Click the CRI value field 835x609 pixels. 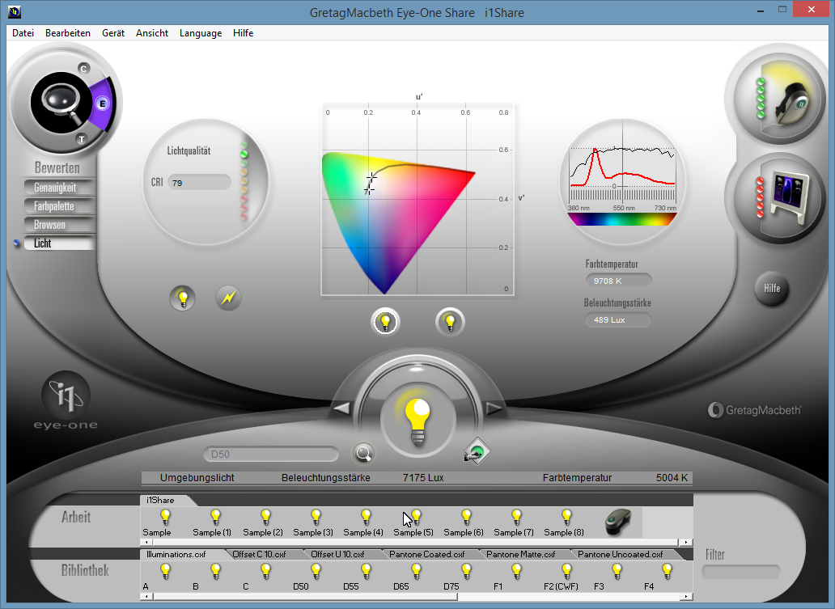(x=199, y=183)
